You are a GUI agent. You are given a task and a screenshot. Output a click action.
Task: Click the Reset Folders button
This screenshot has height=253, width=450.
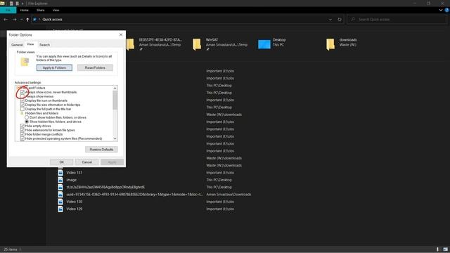click(95, 67)
